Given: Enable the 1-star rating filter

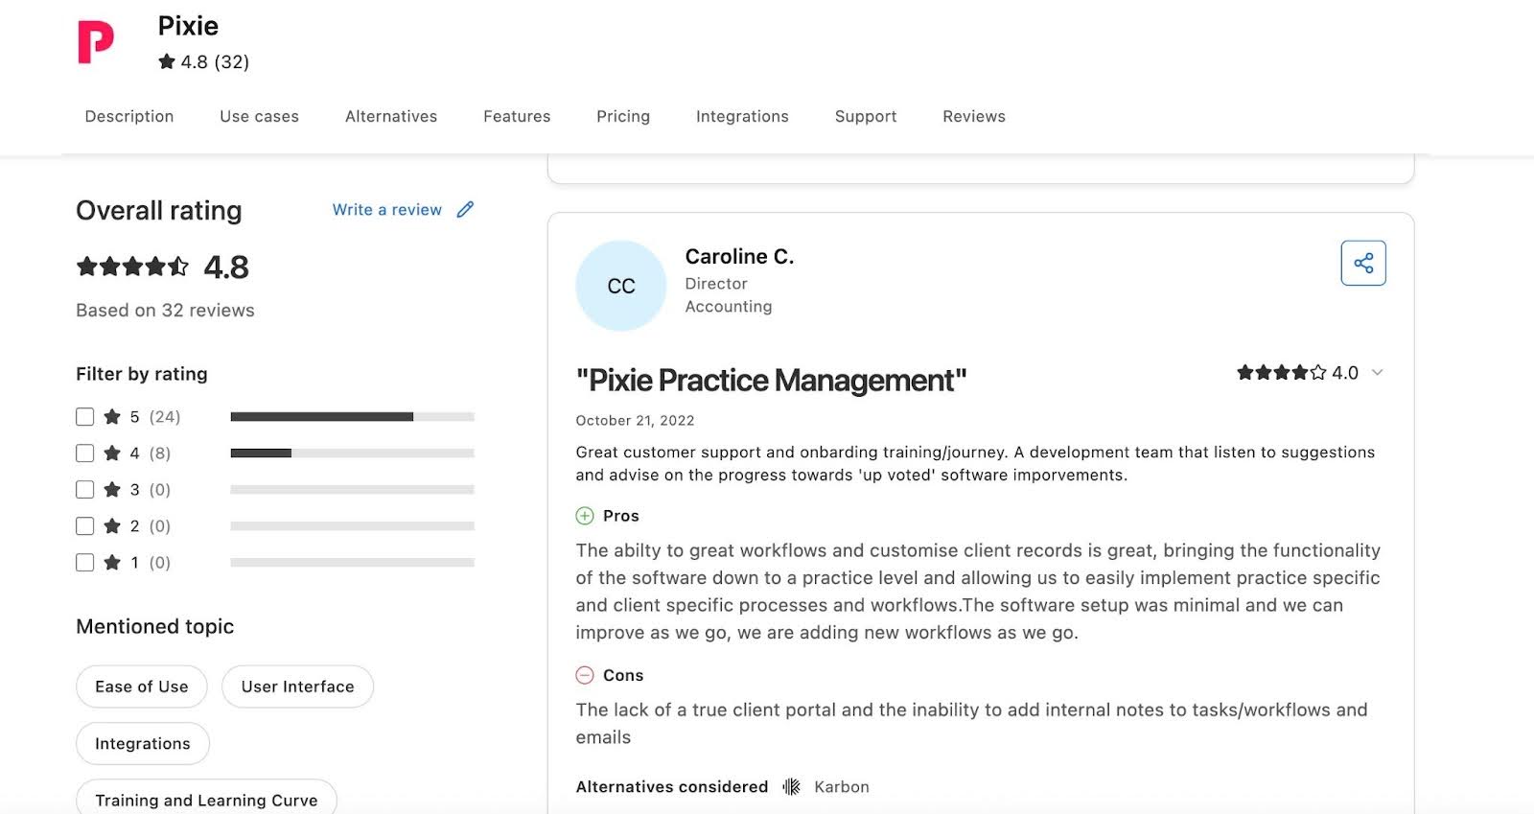Looking at the screenshot, I should click(x=84, y=562).
